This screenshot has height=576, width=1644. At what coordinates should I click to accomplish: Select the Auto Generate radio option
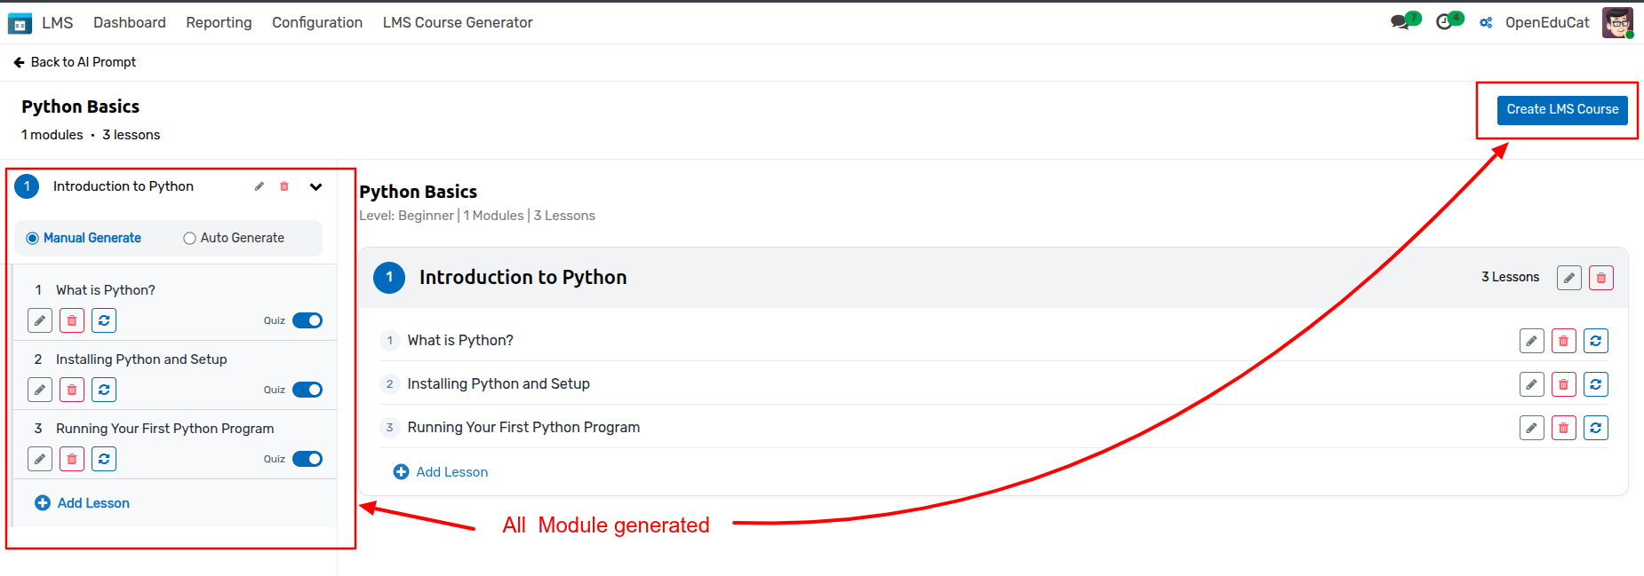(x=189, y=238)
